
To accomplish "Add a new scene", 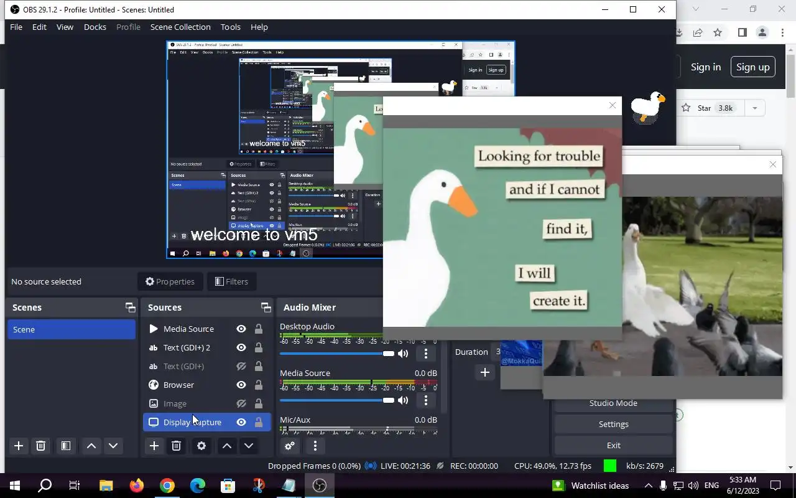I will pyautogui.click(x=19, y=446).
